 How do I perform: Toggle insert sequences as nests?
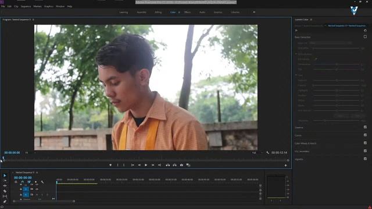tap(16, 182)
